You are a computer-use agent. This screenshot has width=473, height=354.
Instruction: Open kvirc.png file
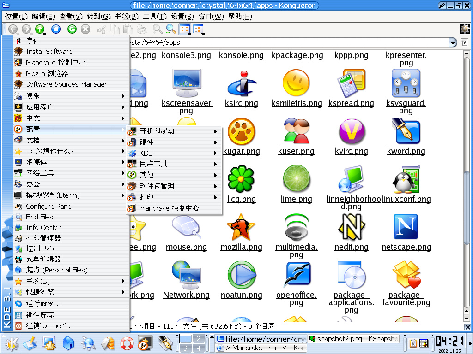tap(351, 131)
